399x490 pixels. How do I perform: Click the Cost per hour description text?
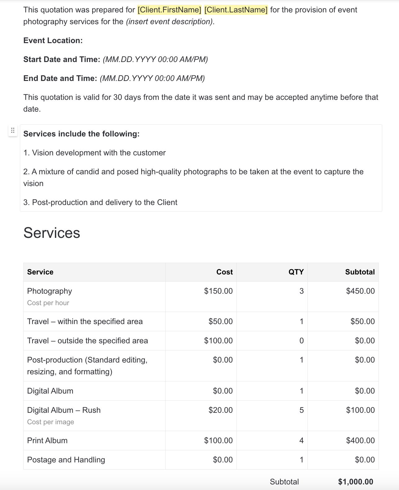pos(48,303)
